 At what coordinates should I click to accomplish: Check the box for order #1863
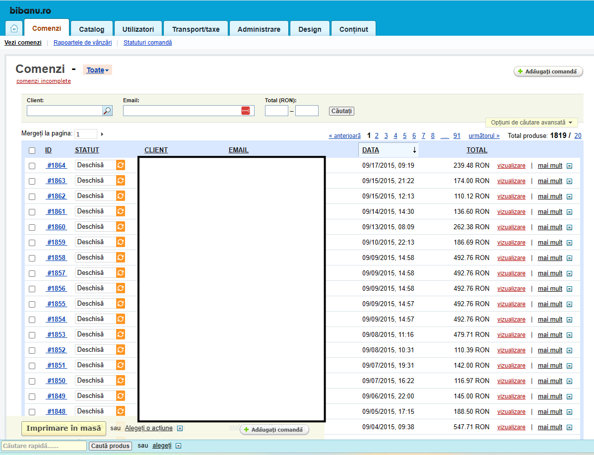point(32,181)
